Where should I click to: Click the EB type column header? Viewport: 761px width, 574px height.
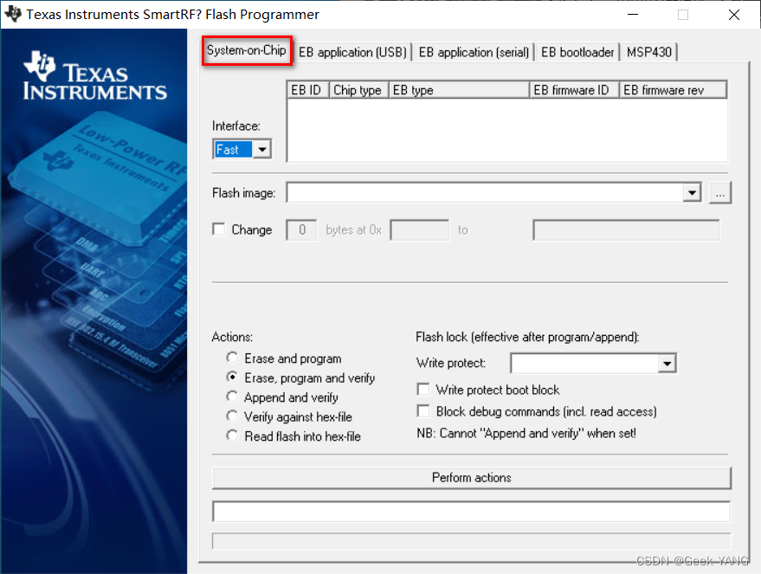click(x=459, y=90)
